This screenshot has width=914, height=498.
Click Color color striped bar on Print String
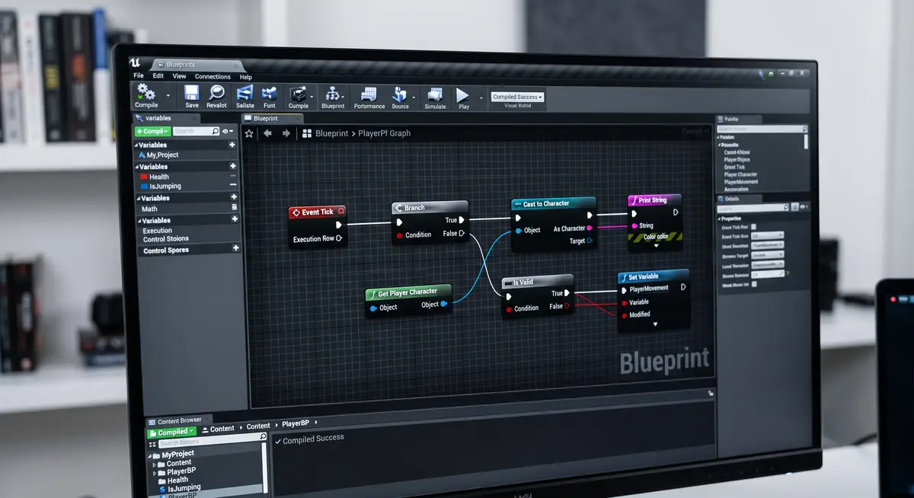(655, 236)
